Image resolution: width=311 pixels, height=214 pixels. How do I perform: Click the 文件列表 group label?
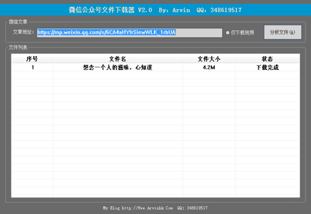[x=18, y=47]
